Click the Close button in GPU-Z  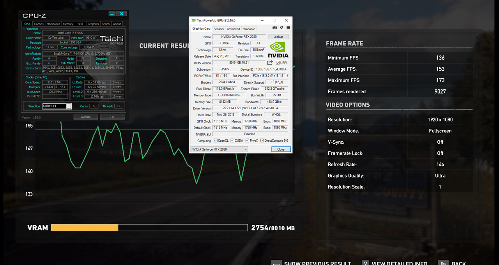[281, 149]
